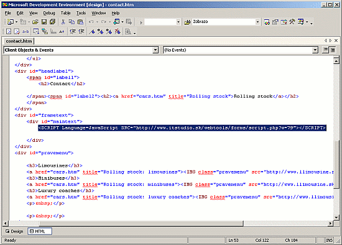Open the Client Objects & Events dropdown
The height and width of the screenshot is (245, 342).
(x=155, y=50)
